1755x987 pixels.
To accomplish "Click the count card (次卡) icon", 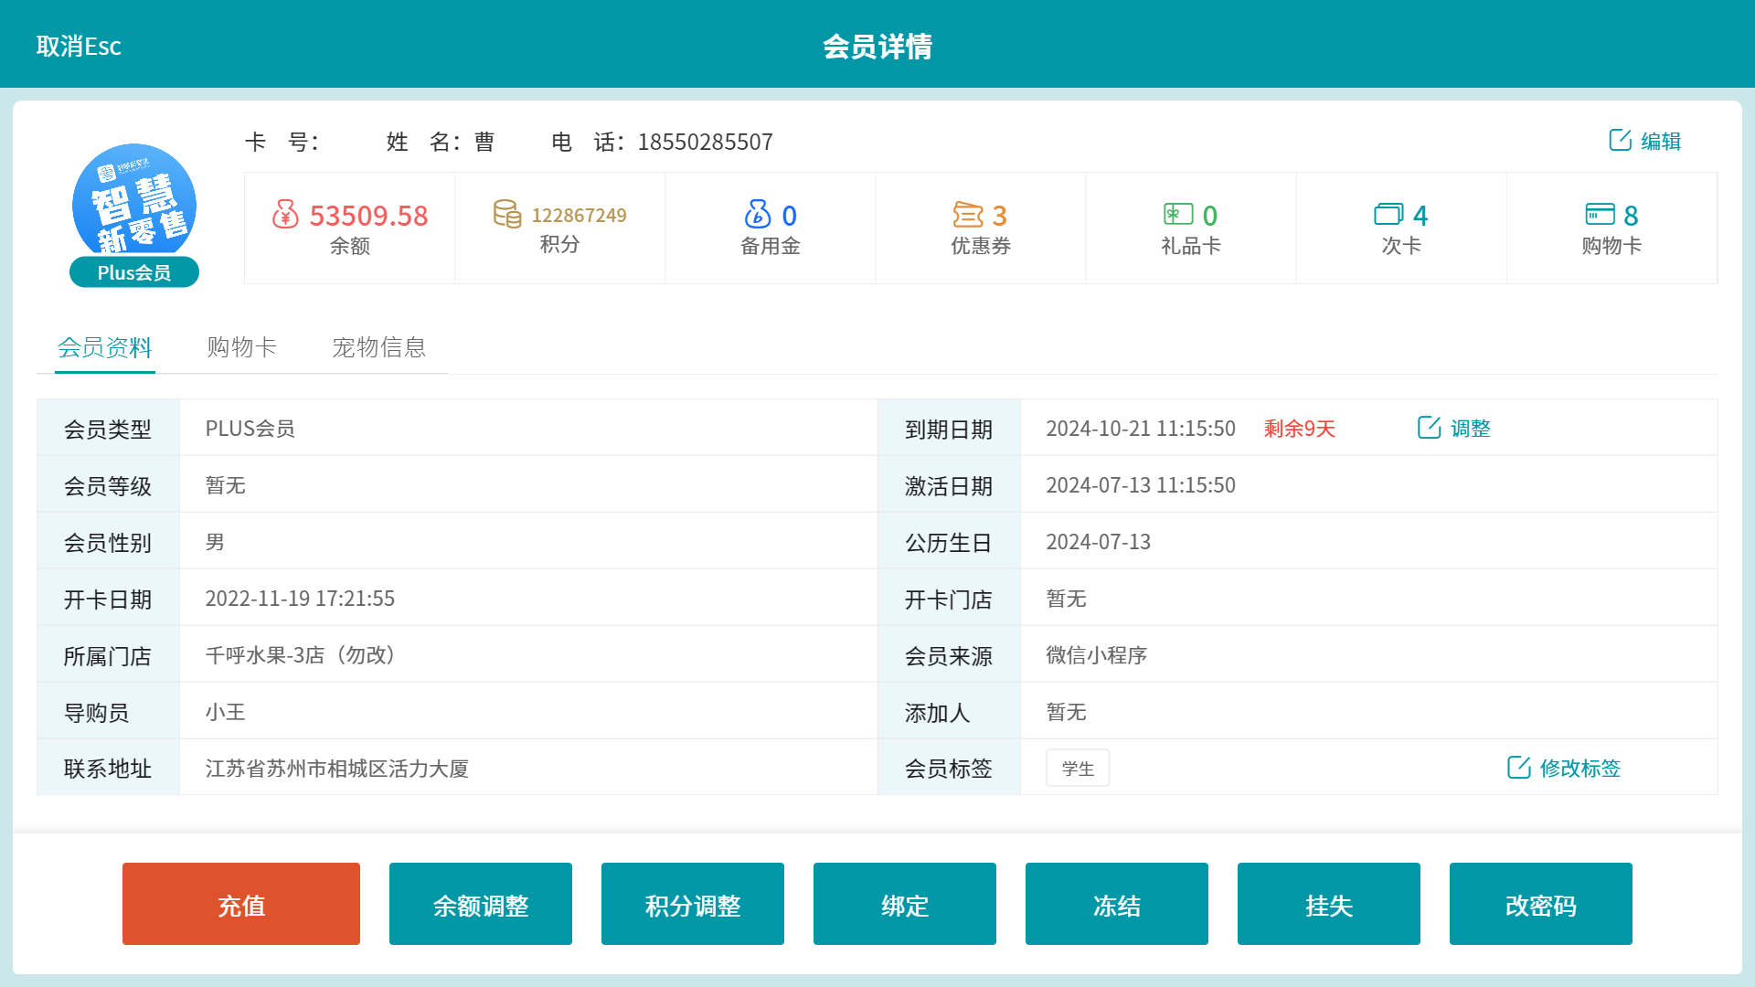I will tap(1388, 215).
